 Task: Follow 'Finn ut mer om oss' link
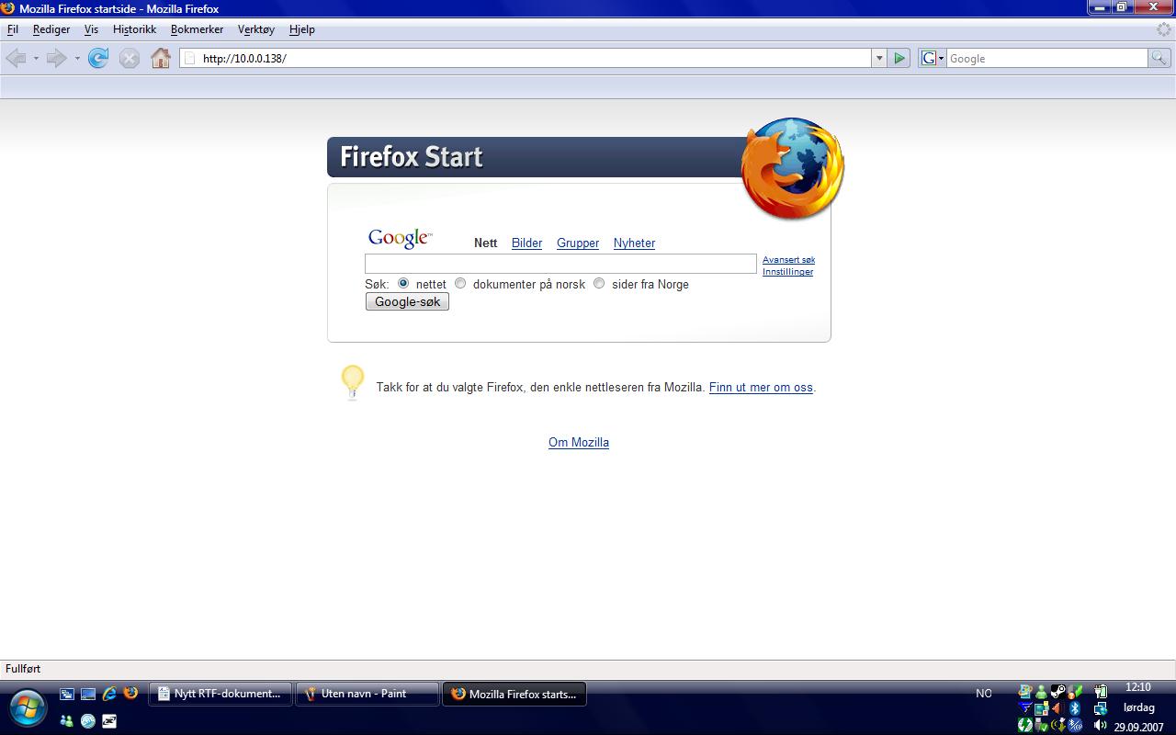(761, 387)
